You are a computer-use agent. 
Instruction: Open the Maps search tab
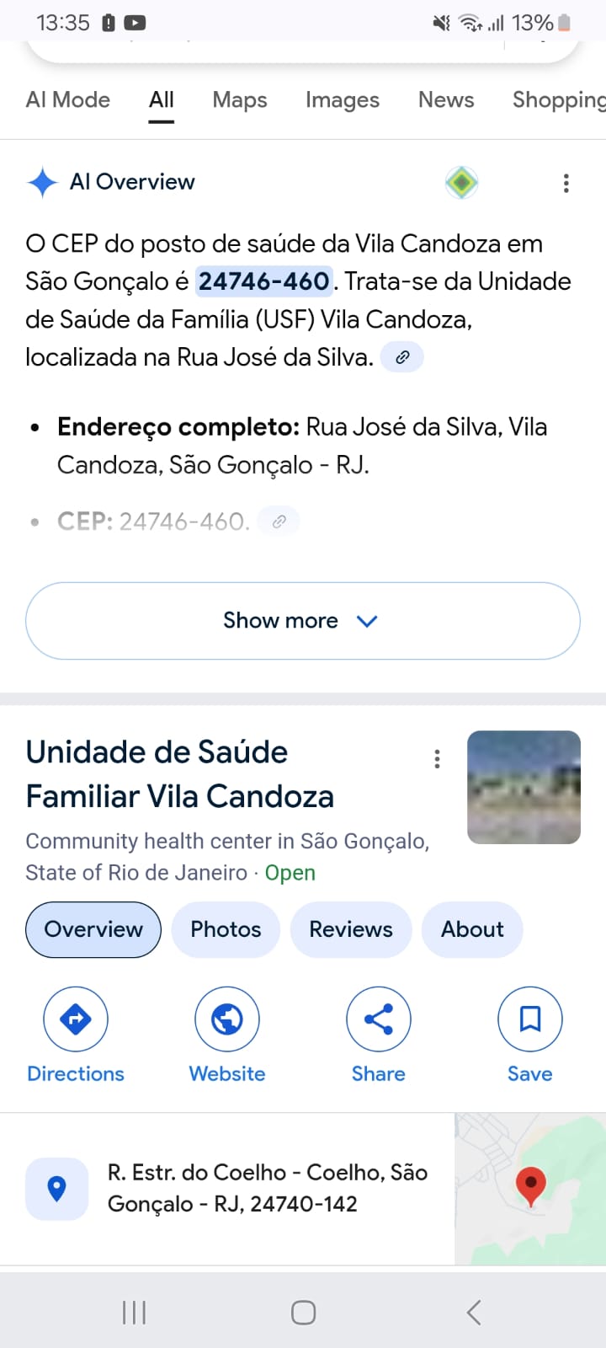point(240,100)
